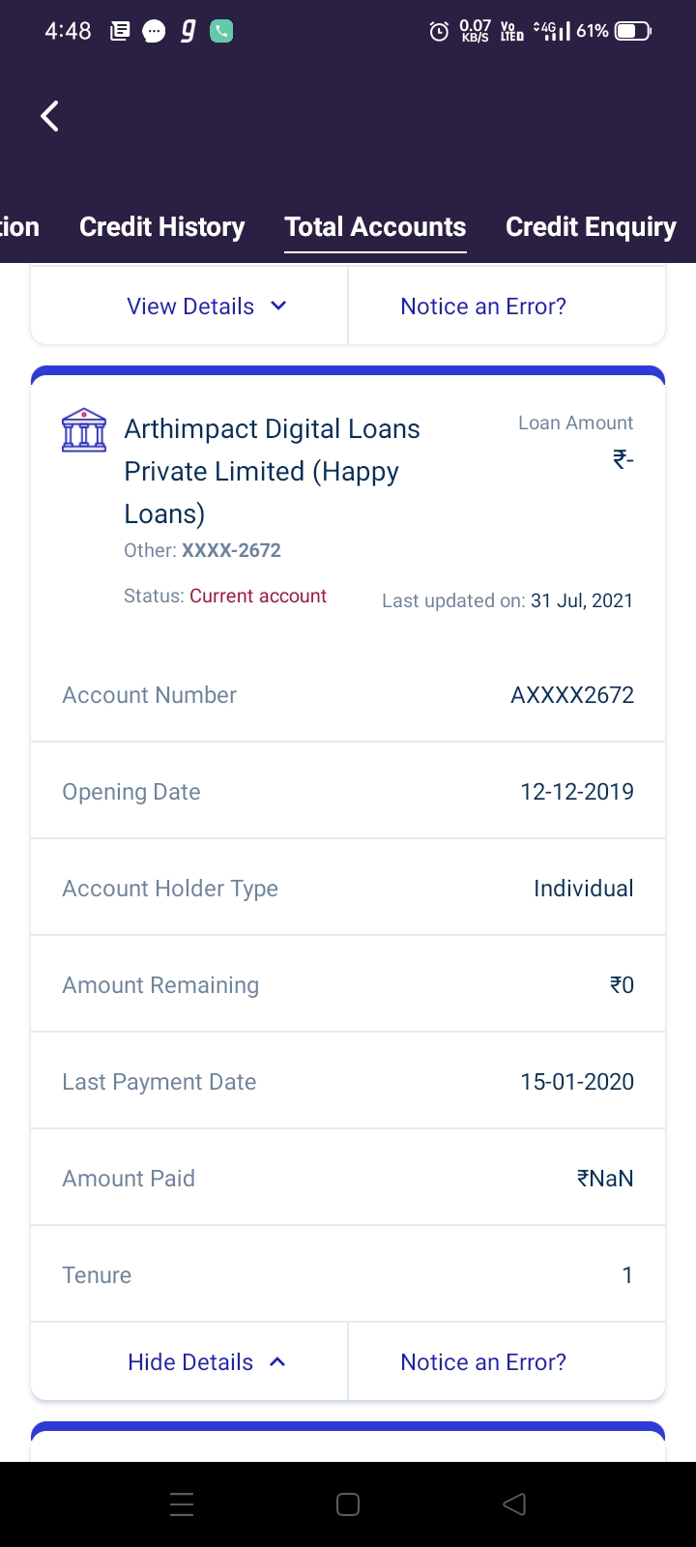Tap the message bubble notification icon

(x=154, y=32)
